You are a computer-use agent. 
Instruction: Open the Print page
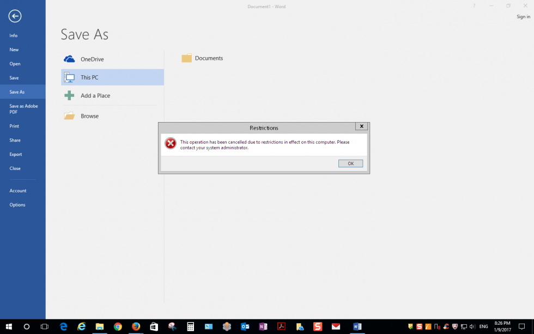click(x=14, y=126)
